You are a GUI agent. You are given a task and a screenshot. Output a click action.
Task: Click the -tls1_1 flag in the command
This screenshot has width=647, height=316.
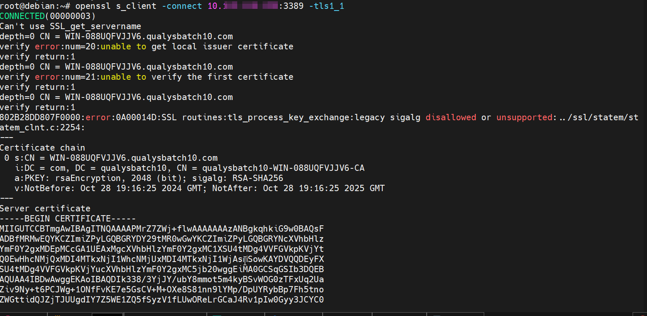point(329,6)
